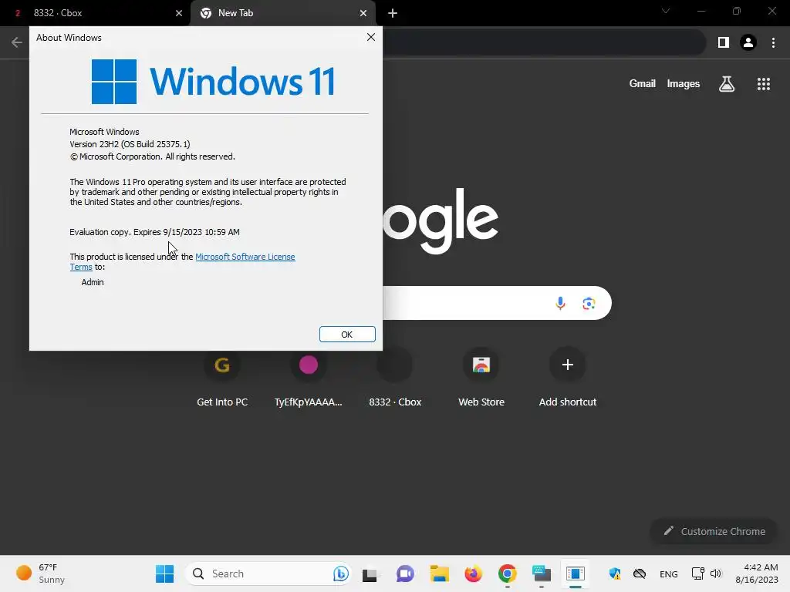This screenshot has width=790, height=592.
Task: Open Chrome three-dot menu
Action: click(773, 42)
